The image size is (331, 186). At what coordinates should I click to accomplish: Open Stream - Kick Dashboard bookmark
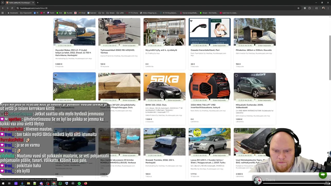[209, 13]
